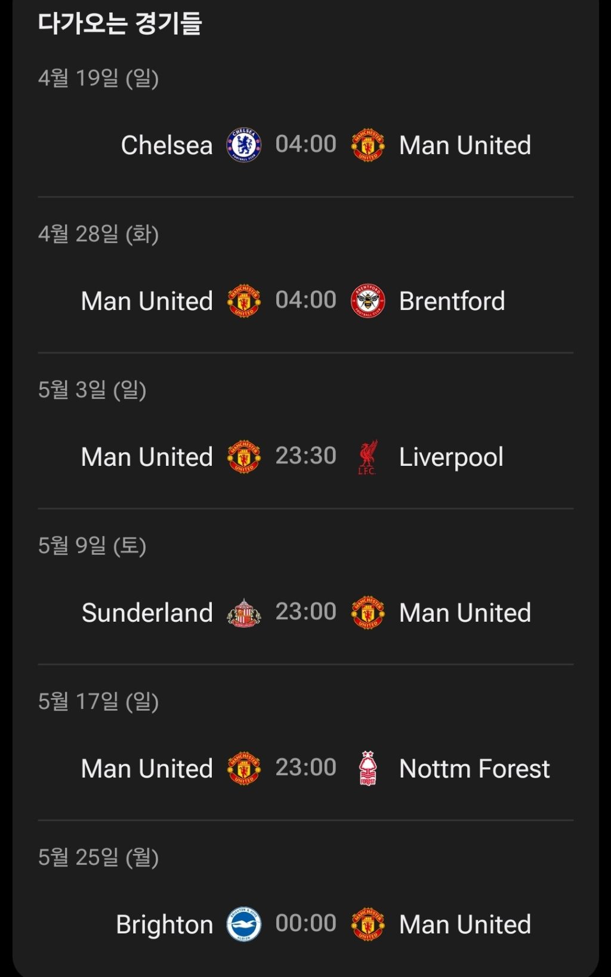Tap Man United crest in Chelsea match
611x977 pixels.
[368, 145]
